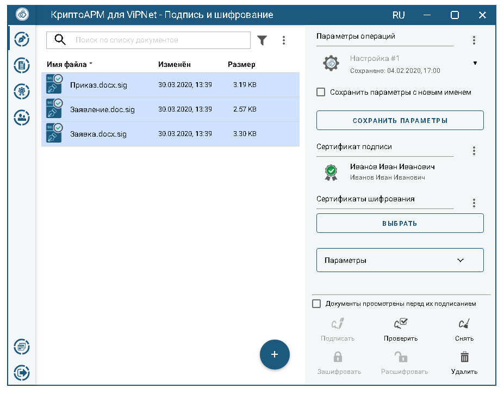Image resolution: width=504 pixels, height=394 pixels.
Task: Click the search magnifier icon
Action: [x=60, y=40]
